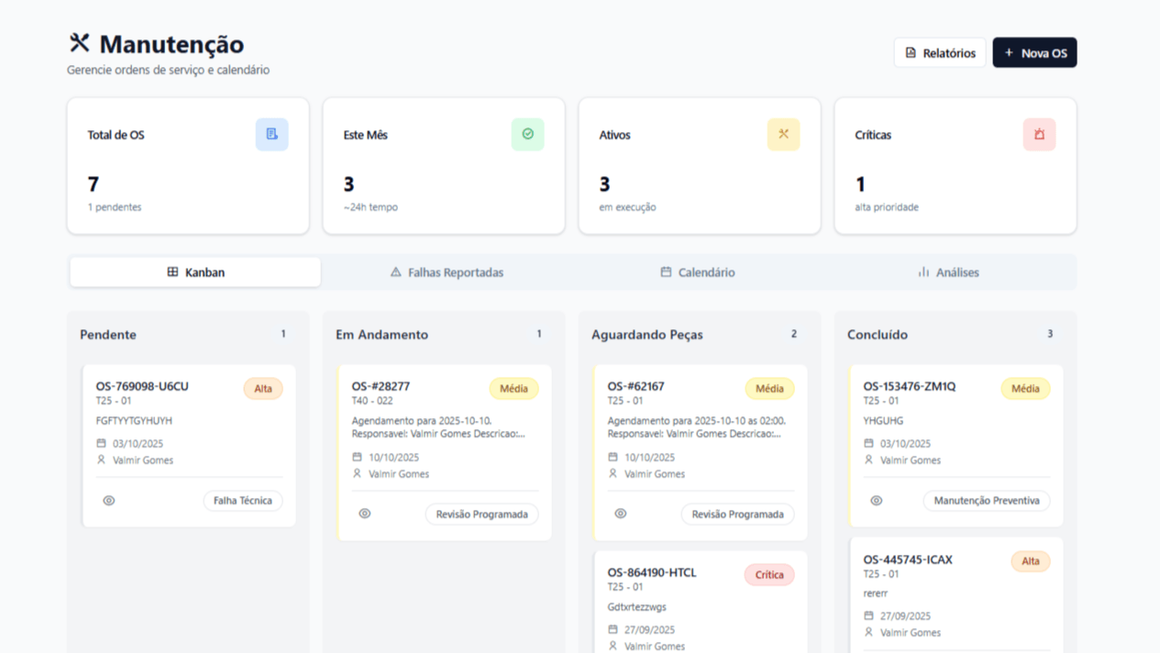Click user icon on OS-#28277 card

[x=358, y=473]
